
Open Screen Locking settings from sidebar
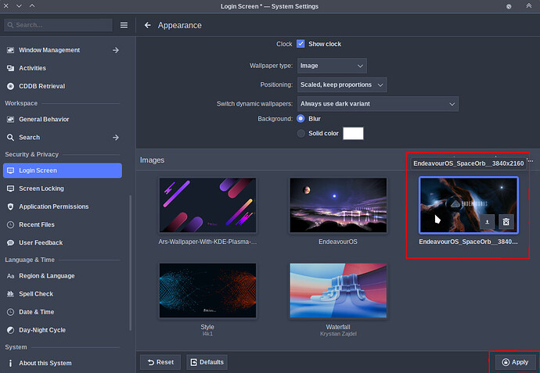pos(63,188)
